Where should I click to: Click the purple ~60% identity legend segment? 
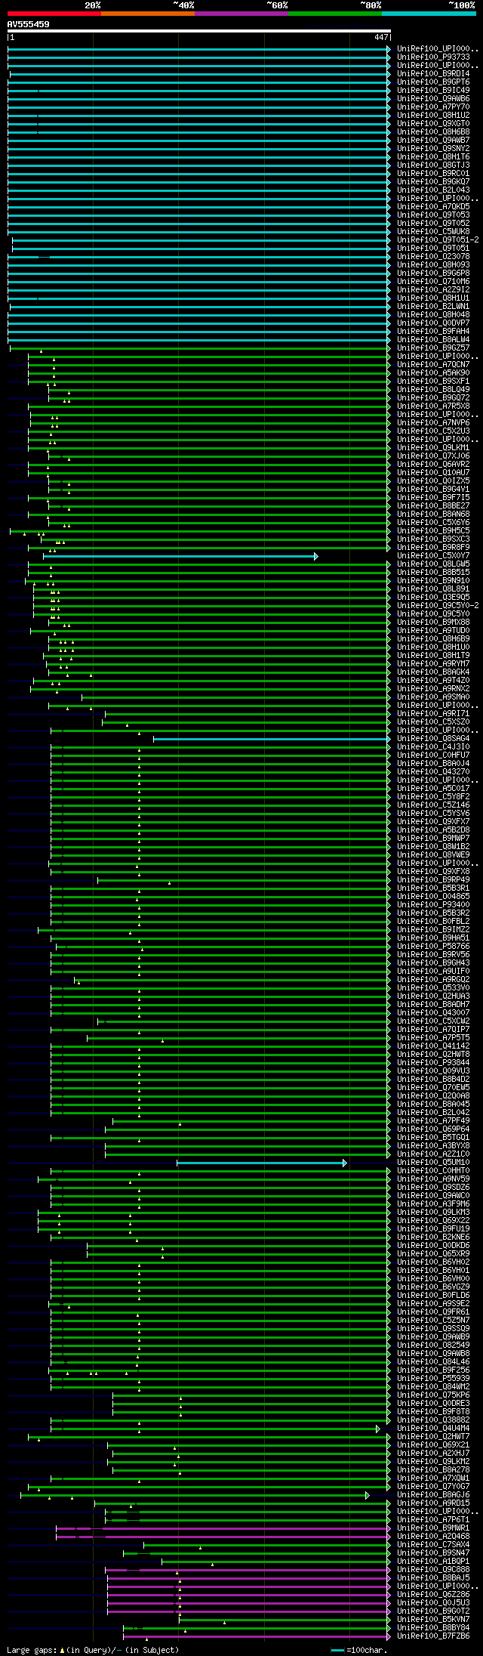(x=241, y=14)
